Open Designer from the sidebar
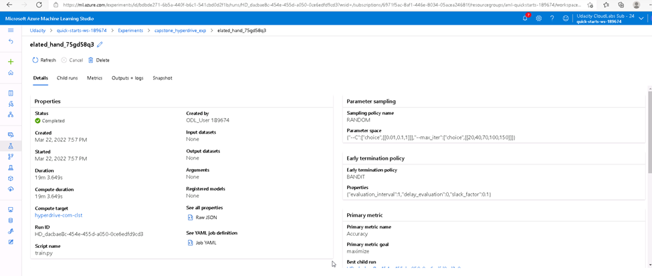The height and width of the screenshot is (276, 652). 11,114
